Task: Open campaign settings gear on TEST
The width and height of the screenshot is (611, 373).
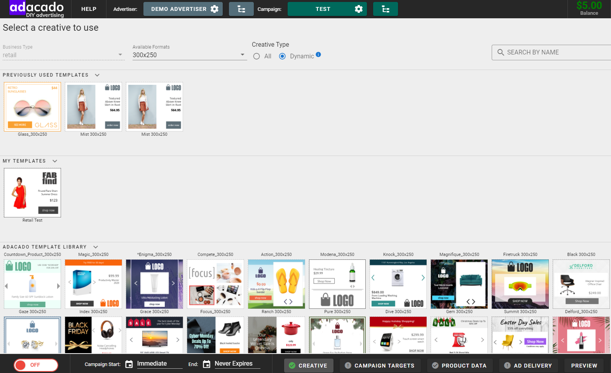Action: pyautogui.click(x=359, y=9)
